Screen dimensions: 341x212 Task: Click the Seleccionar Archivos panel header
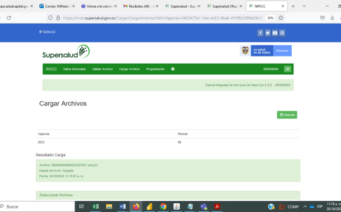168,195
